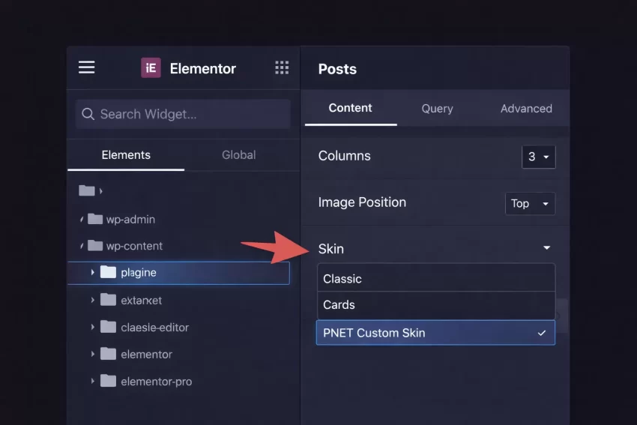Select the claesle-editor folder
Viewport: 637px width, 425px height.
click(x=145, y=328)
